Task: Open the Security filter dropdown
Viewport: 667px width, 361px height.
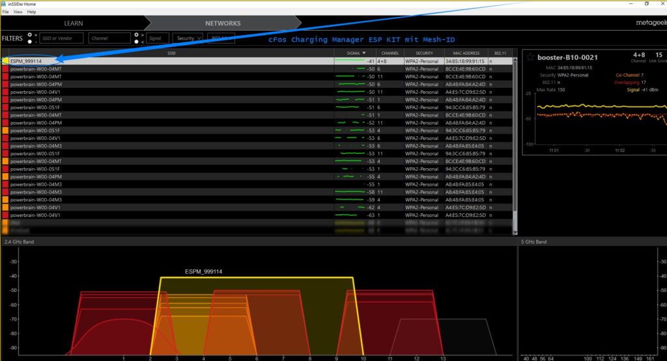Action: [188, 38]
